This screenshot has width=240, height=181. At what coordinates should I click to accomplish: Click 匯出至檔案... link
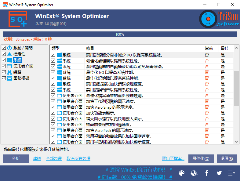click(x=173, y=158)
